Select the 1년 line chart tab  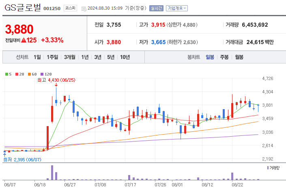pyautogui.click(x=85, y=57)
